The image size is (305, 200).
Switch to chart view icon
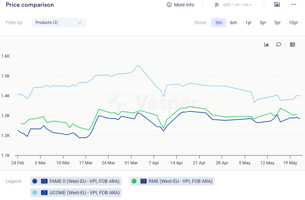point(267,44)
